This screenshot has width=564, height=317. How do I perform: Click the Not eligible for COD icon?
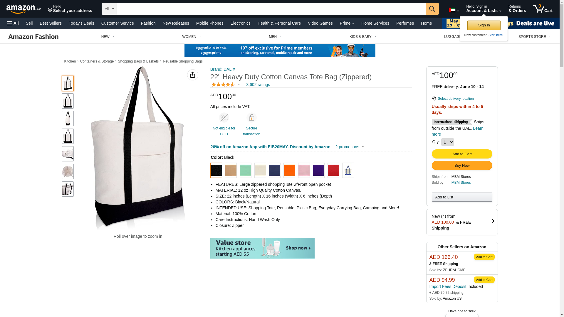pos(224,118)
